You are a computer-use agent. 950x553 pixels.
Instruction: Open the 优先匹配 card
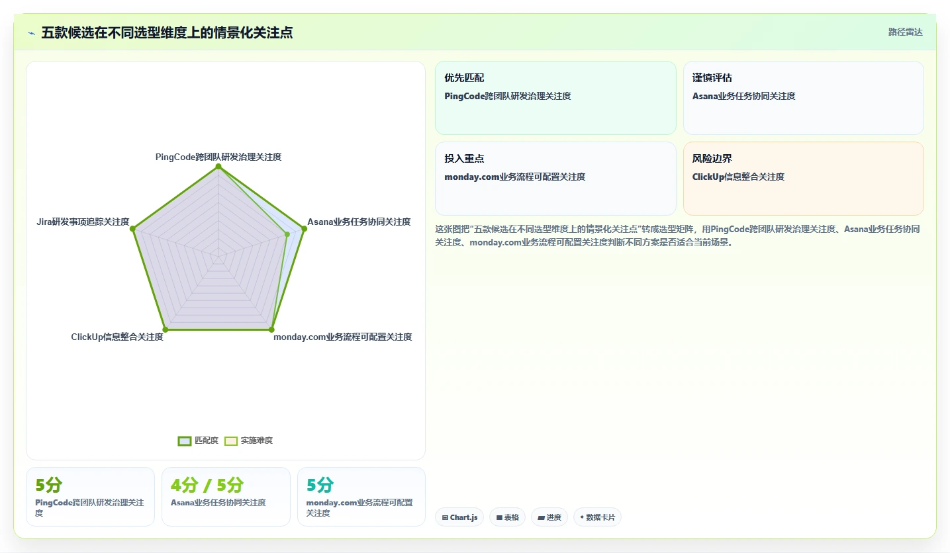point(555,98)
